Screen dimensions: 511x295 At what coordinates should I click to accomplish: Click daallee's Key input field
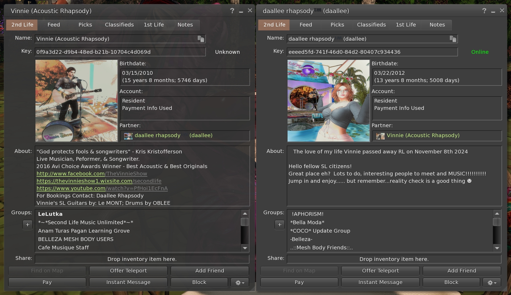point(372,52)
